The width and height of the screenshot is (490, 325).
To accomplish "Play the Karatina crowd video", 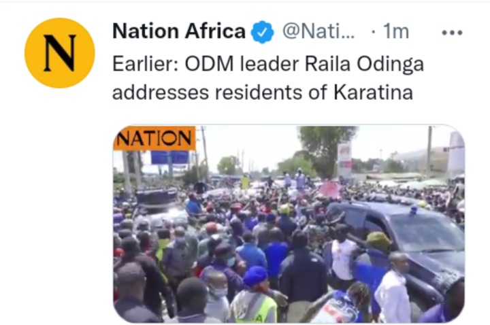I will pos(289,224).
